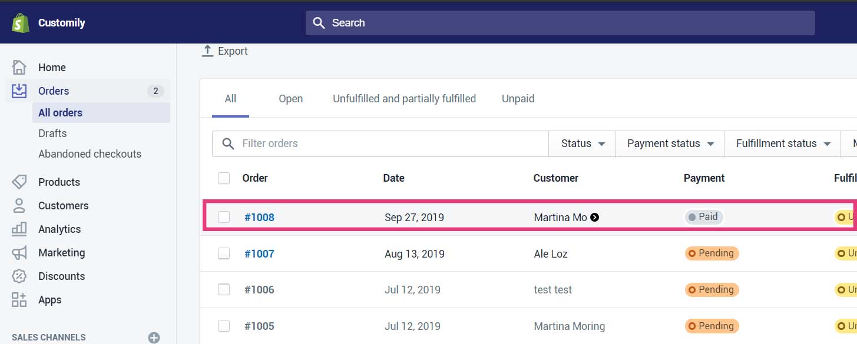This screenshot has width=857, height=344.
Task: Expand the Status filter dropdown
Action: pos(583,143)
